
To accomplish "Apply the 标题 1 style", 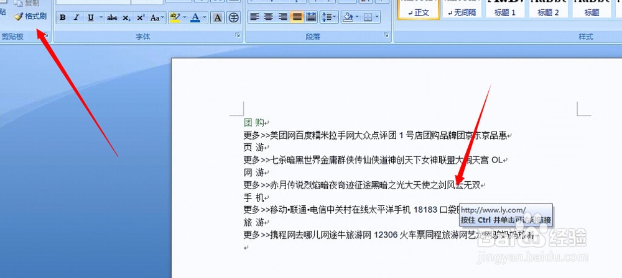I will [505, 9].
